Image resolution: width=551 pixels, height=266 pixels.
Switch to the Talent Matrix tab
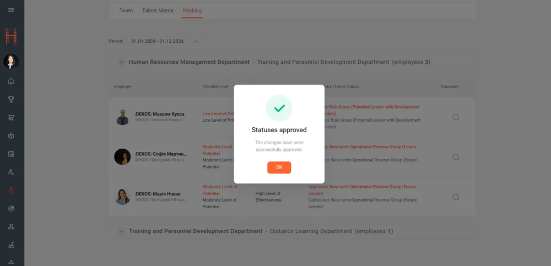(158, 10)
